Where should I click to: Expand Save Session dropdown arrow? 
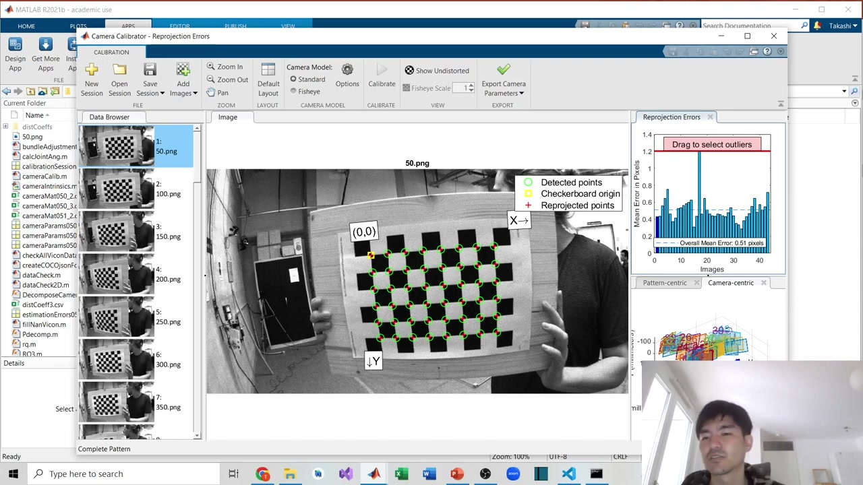[x=161, y=94]
